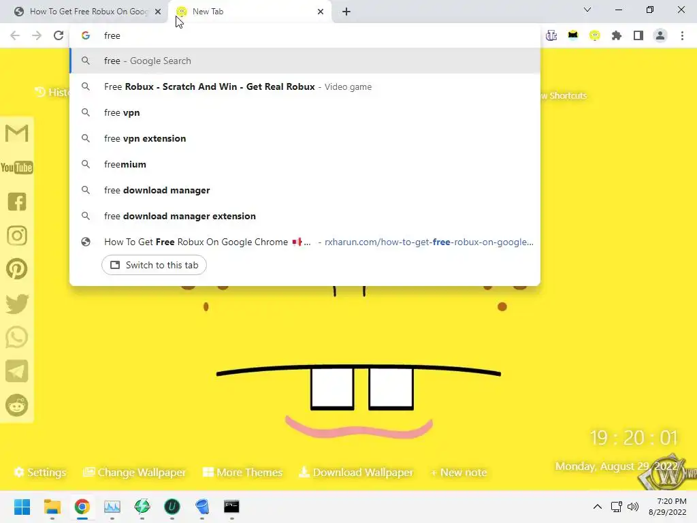Open the new tab Settings
The width and height of the screenshot is (697, 523).
(x=40, y=473)
